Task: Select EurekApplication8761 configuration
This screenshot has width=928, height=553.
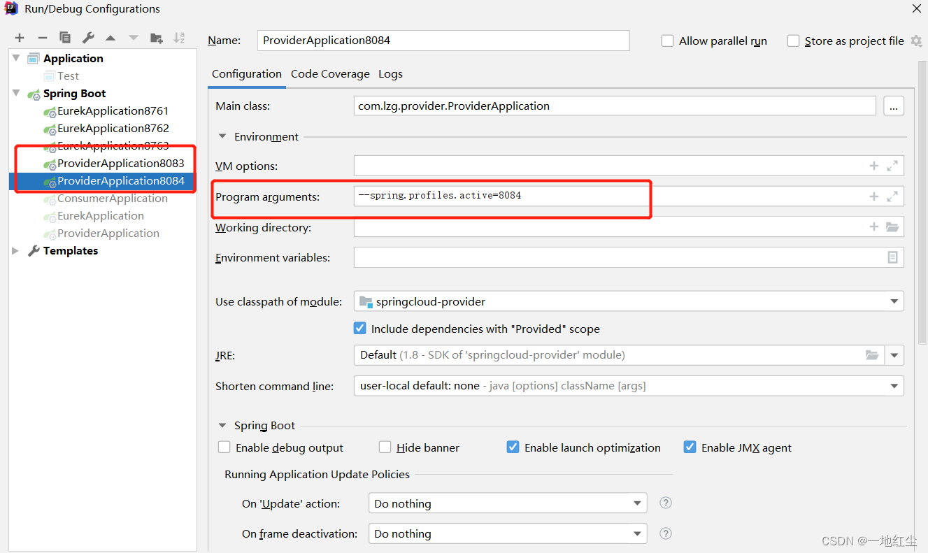Action: 113,110
